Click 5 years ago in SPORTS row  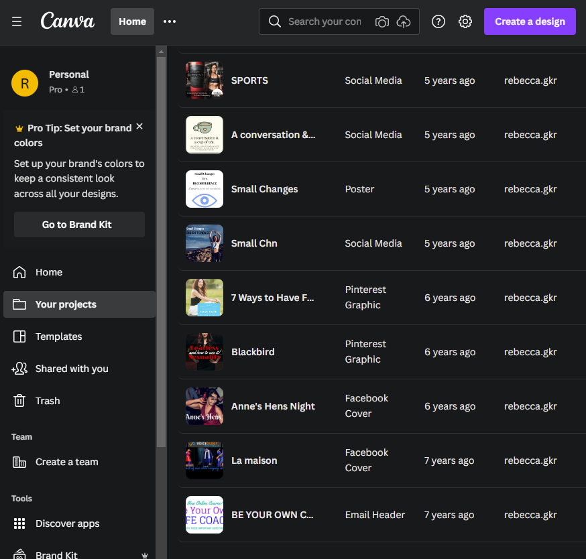tap(450, 80)
